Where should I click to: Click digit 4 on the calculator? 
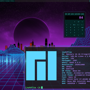(67, 30)
